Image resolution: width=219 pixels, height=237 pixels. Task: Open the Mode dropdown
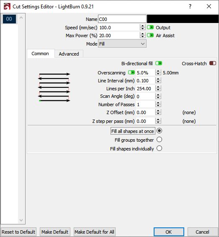pyautogui.click(x=122, y=44)
